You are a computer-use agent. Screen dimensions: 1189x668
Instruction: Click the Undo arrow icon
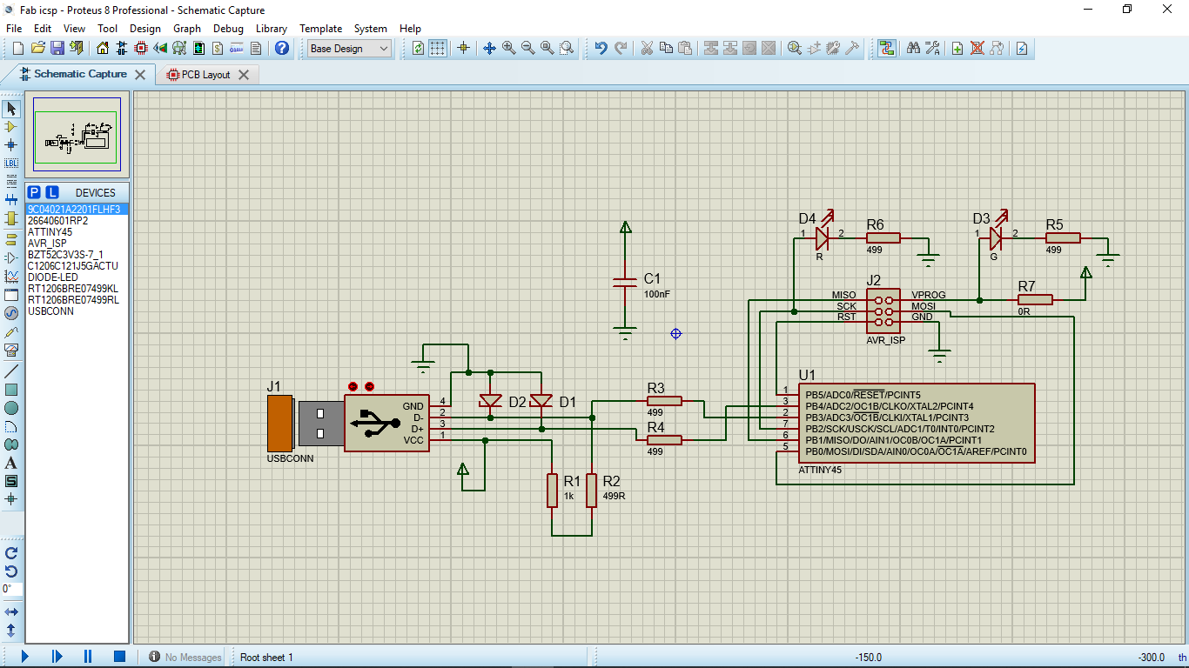pyautogui.click(x=601, y=49)
